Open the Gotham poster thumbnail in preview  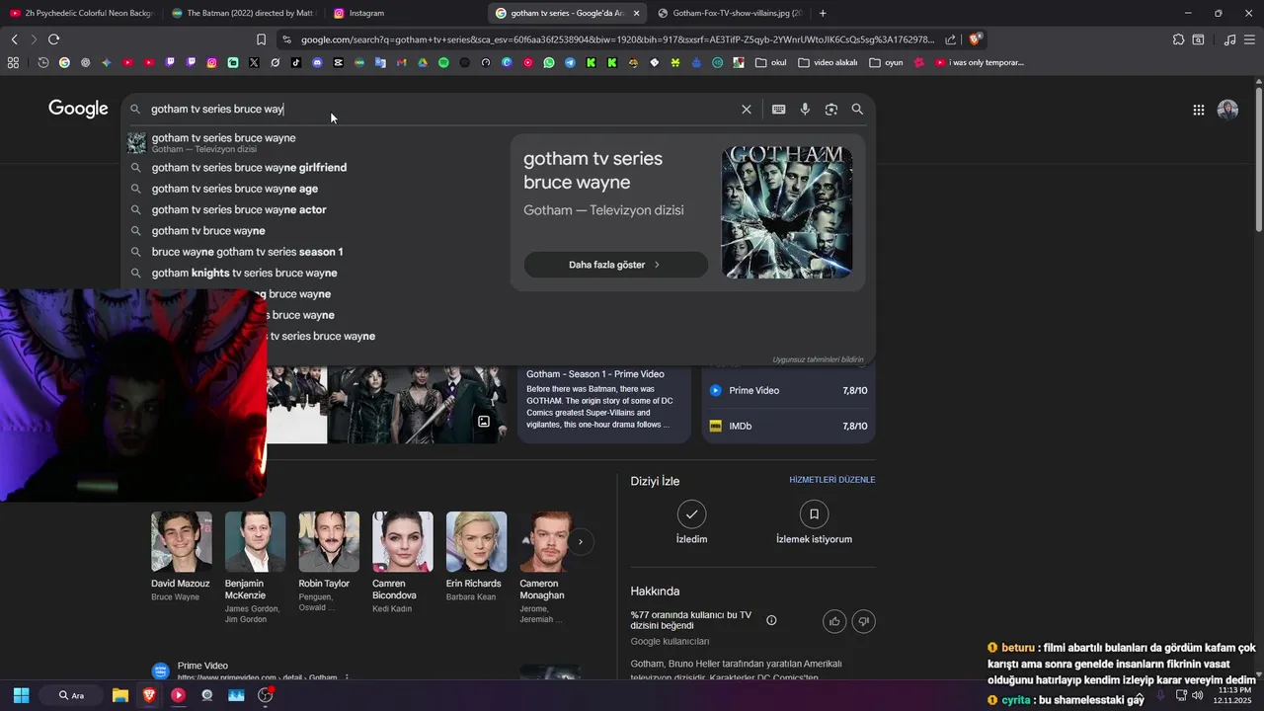[x=787, y=212]
